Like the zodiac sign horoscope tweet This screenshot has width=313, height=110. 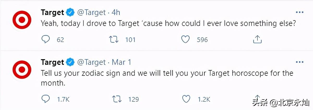pyautogui.click(x=185, y=99)
